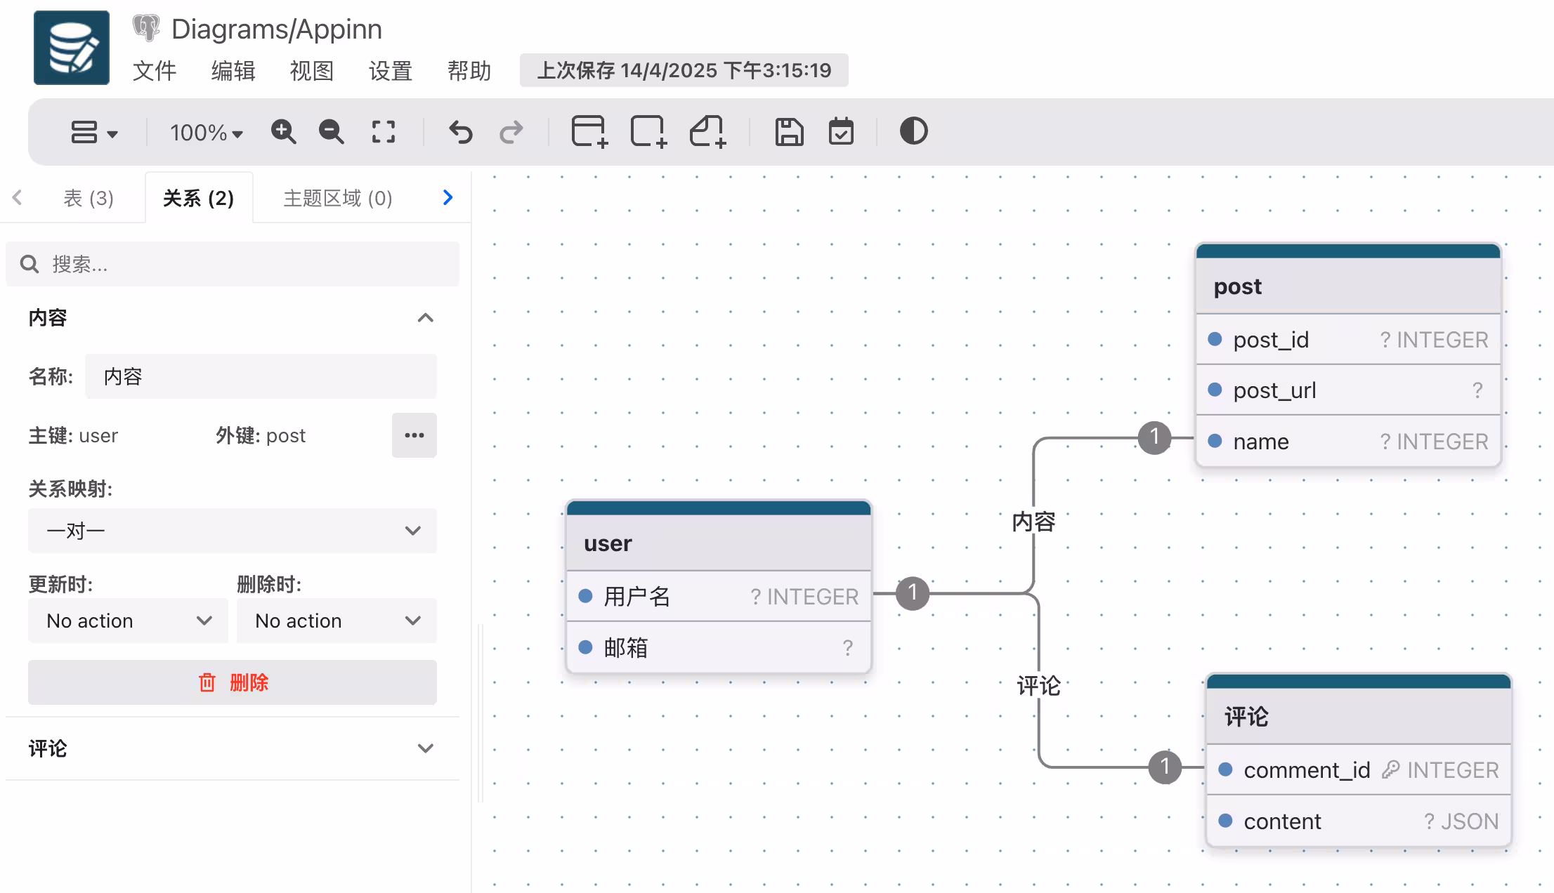Switch to the 表 (3) tab

(89, 198)
